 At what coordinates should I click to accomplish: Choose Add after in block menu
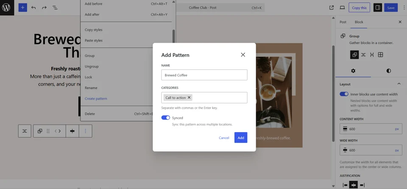(126, 14)
